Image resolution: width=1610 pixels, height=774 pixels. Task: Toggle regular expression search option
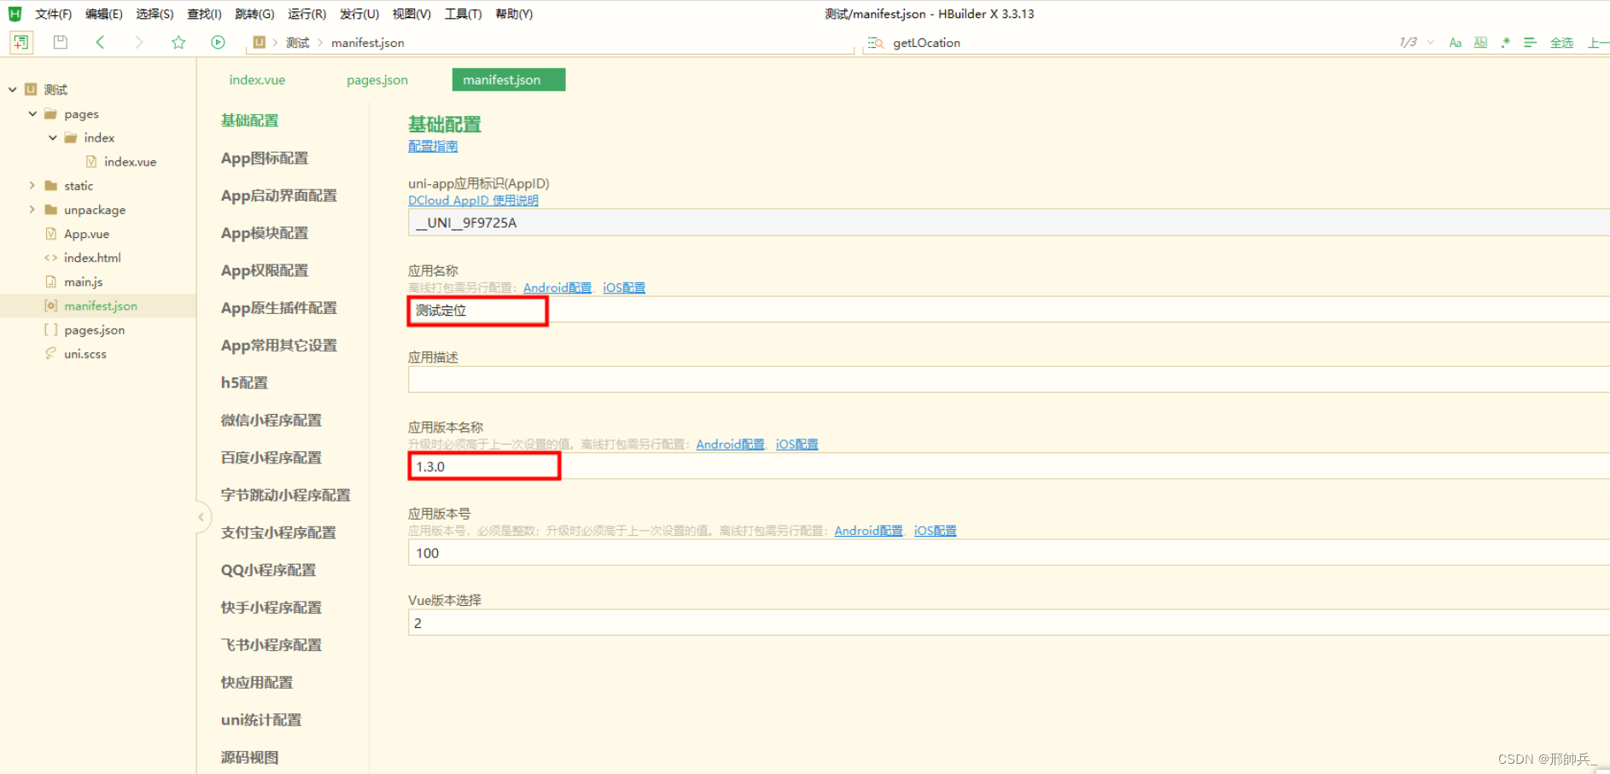[x=1505, y=43]
